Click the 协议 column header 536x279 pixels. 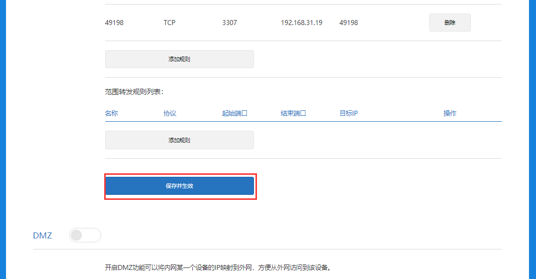coord(170,113)
